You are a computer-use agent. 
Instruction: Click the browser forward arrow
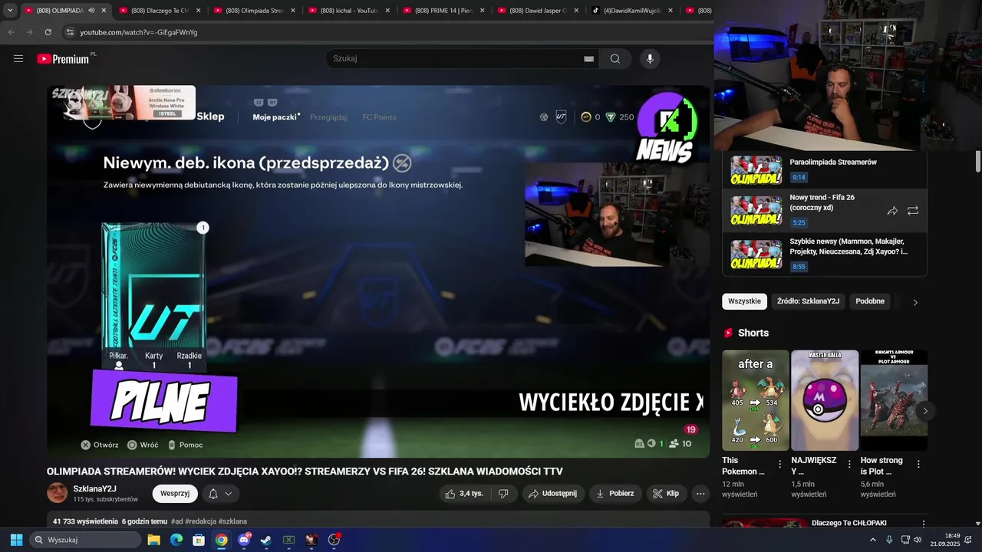tap(29, 32)
